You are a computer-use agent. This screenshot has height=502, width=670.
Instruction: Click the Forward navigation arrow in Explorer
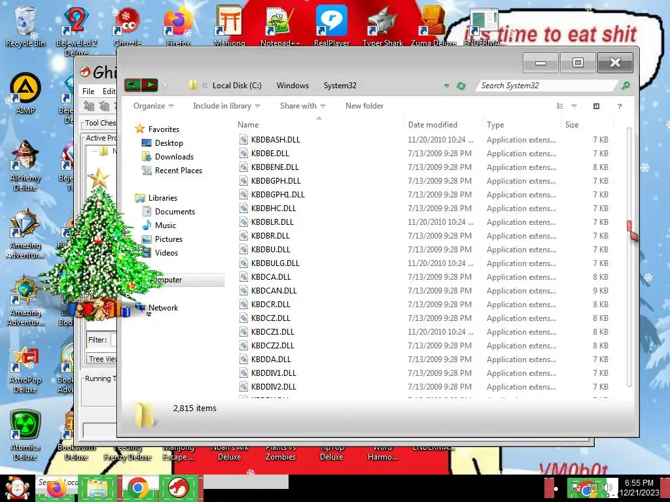pyautogui.click(x=150, y=85)
